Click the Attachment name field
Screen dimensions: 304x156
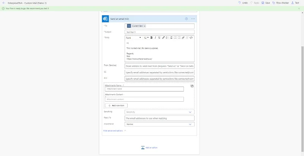[x=144, y=89]
